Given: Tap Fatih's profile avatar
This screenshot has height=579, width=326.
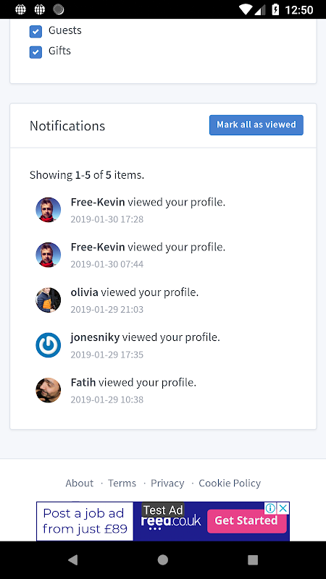Looking at the screenshot, I should coord(48,390).
